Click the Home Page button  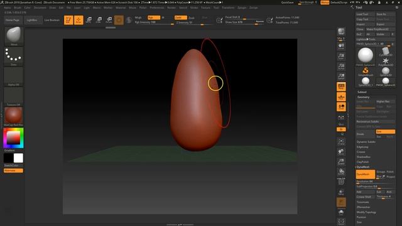tap(13, 20)
